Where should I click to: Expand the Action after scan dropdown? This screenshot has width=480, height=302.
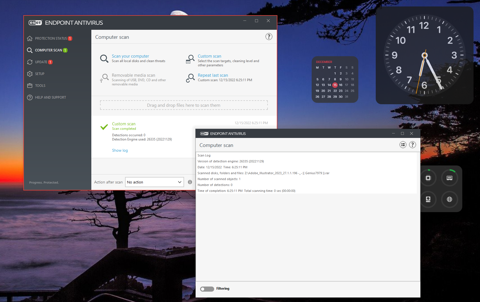(155, 182)
